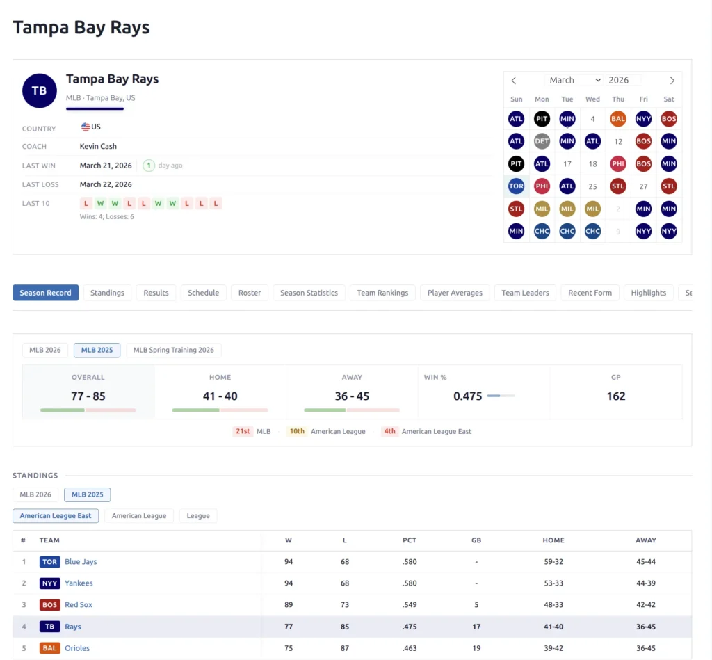Select MLB Spring Training 2026 filter
The image size is (712, 660).
173,351
